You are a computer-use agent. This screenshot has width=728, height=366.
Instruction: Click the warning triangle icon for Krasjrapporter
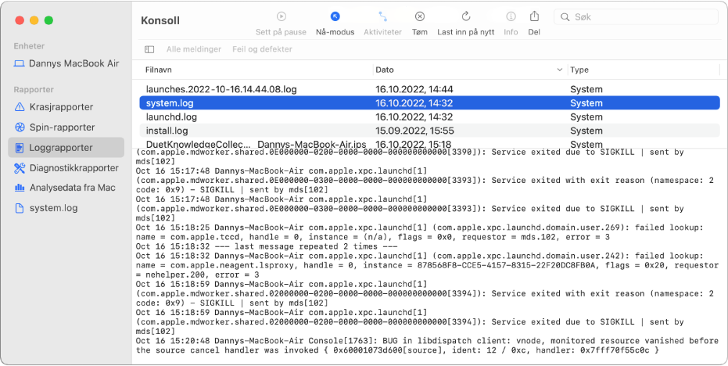tap(20, 107)
